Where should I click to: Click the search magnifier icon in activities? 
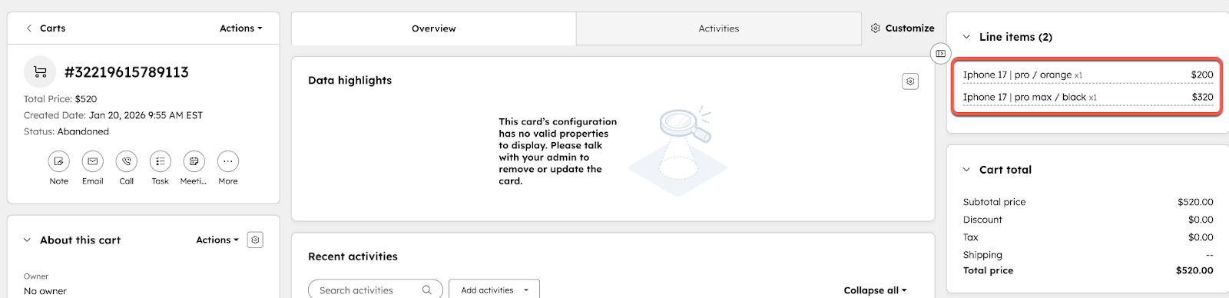pyautogui.click(x=427, y=290)
